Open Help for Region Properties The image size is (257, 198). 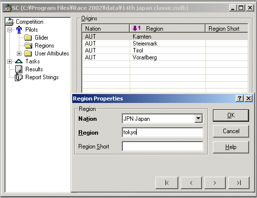pos(231,147)
